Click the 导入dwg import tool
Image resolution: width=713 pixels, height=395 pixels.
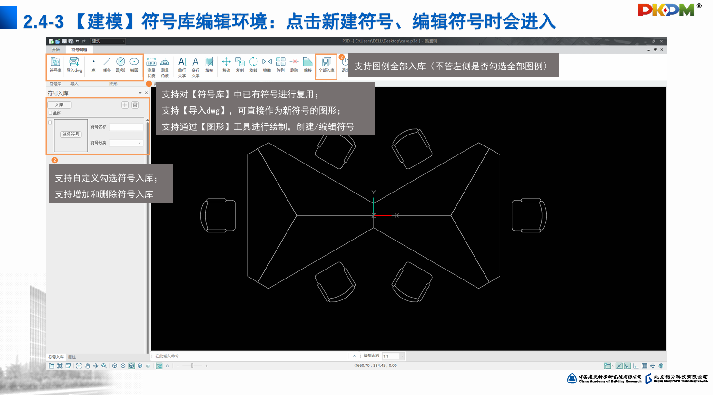coord(74,65)
